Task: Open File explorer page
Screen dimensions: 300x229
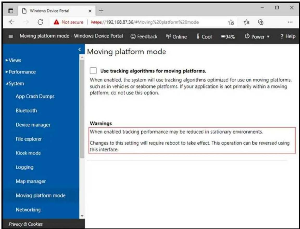Action: point(29,139)
